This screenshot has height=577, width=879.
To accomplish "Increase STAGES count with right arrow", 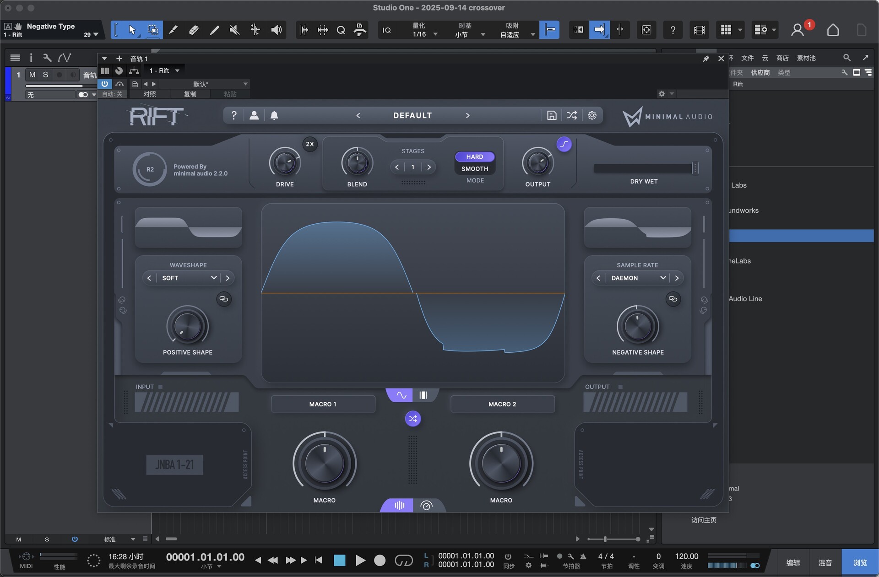I will (x=429, y=167).
